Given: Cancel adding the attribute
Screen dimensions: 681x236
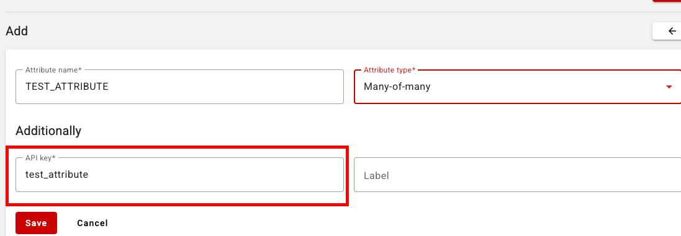Looking at the screenshot, I should [92, 223].
